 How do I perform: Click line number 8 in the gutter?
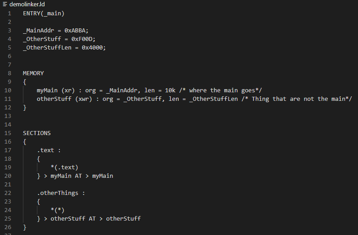pos(9,73)
